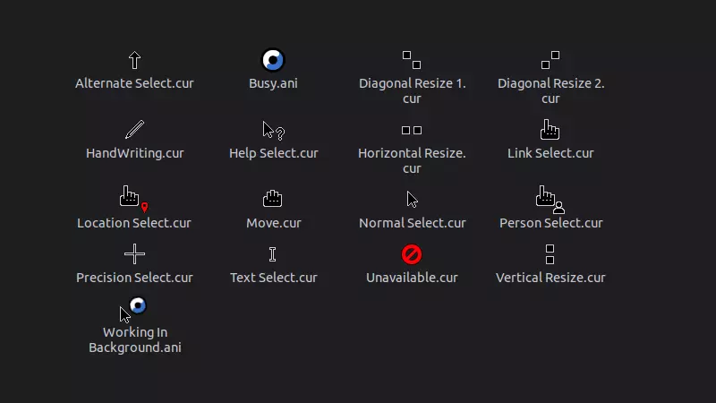Image resolution: width=716 pixels, height=403 pixels.
Task: Click the "Busy.ani" file name label
Action: pyautogui.click(x=273, y=83)
